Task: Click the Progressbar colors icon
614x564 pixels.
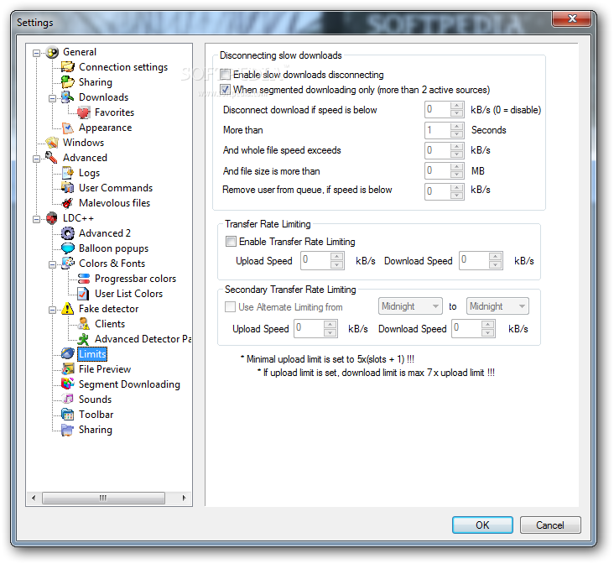Action: coord(83,279)
